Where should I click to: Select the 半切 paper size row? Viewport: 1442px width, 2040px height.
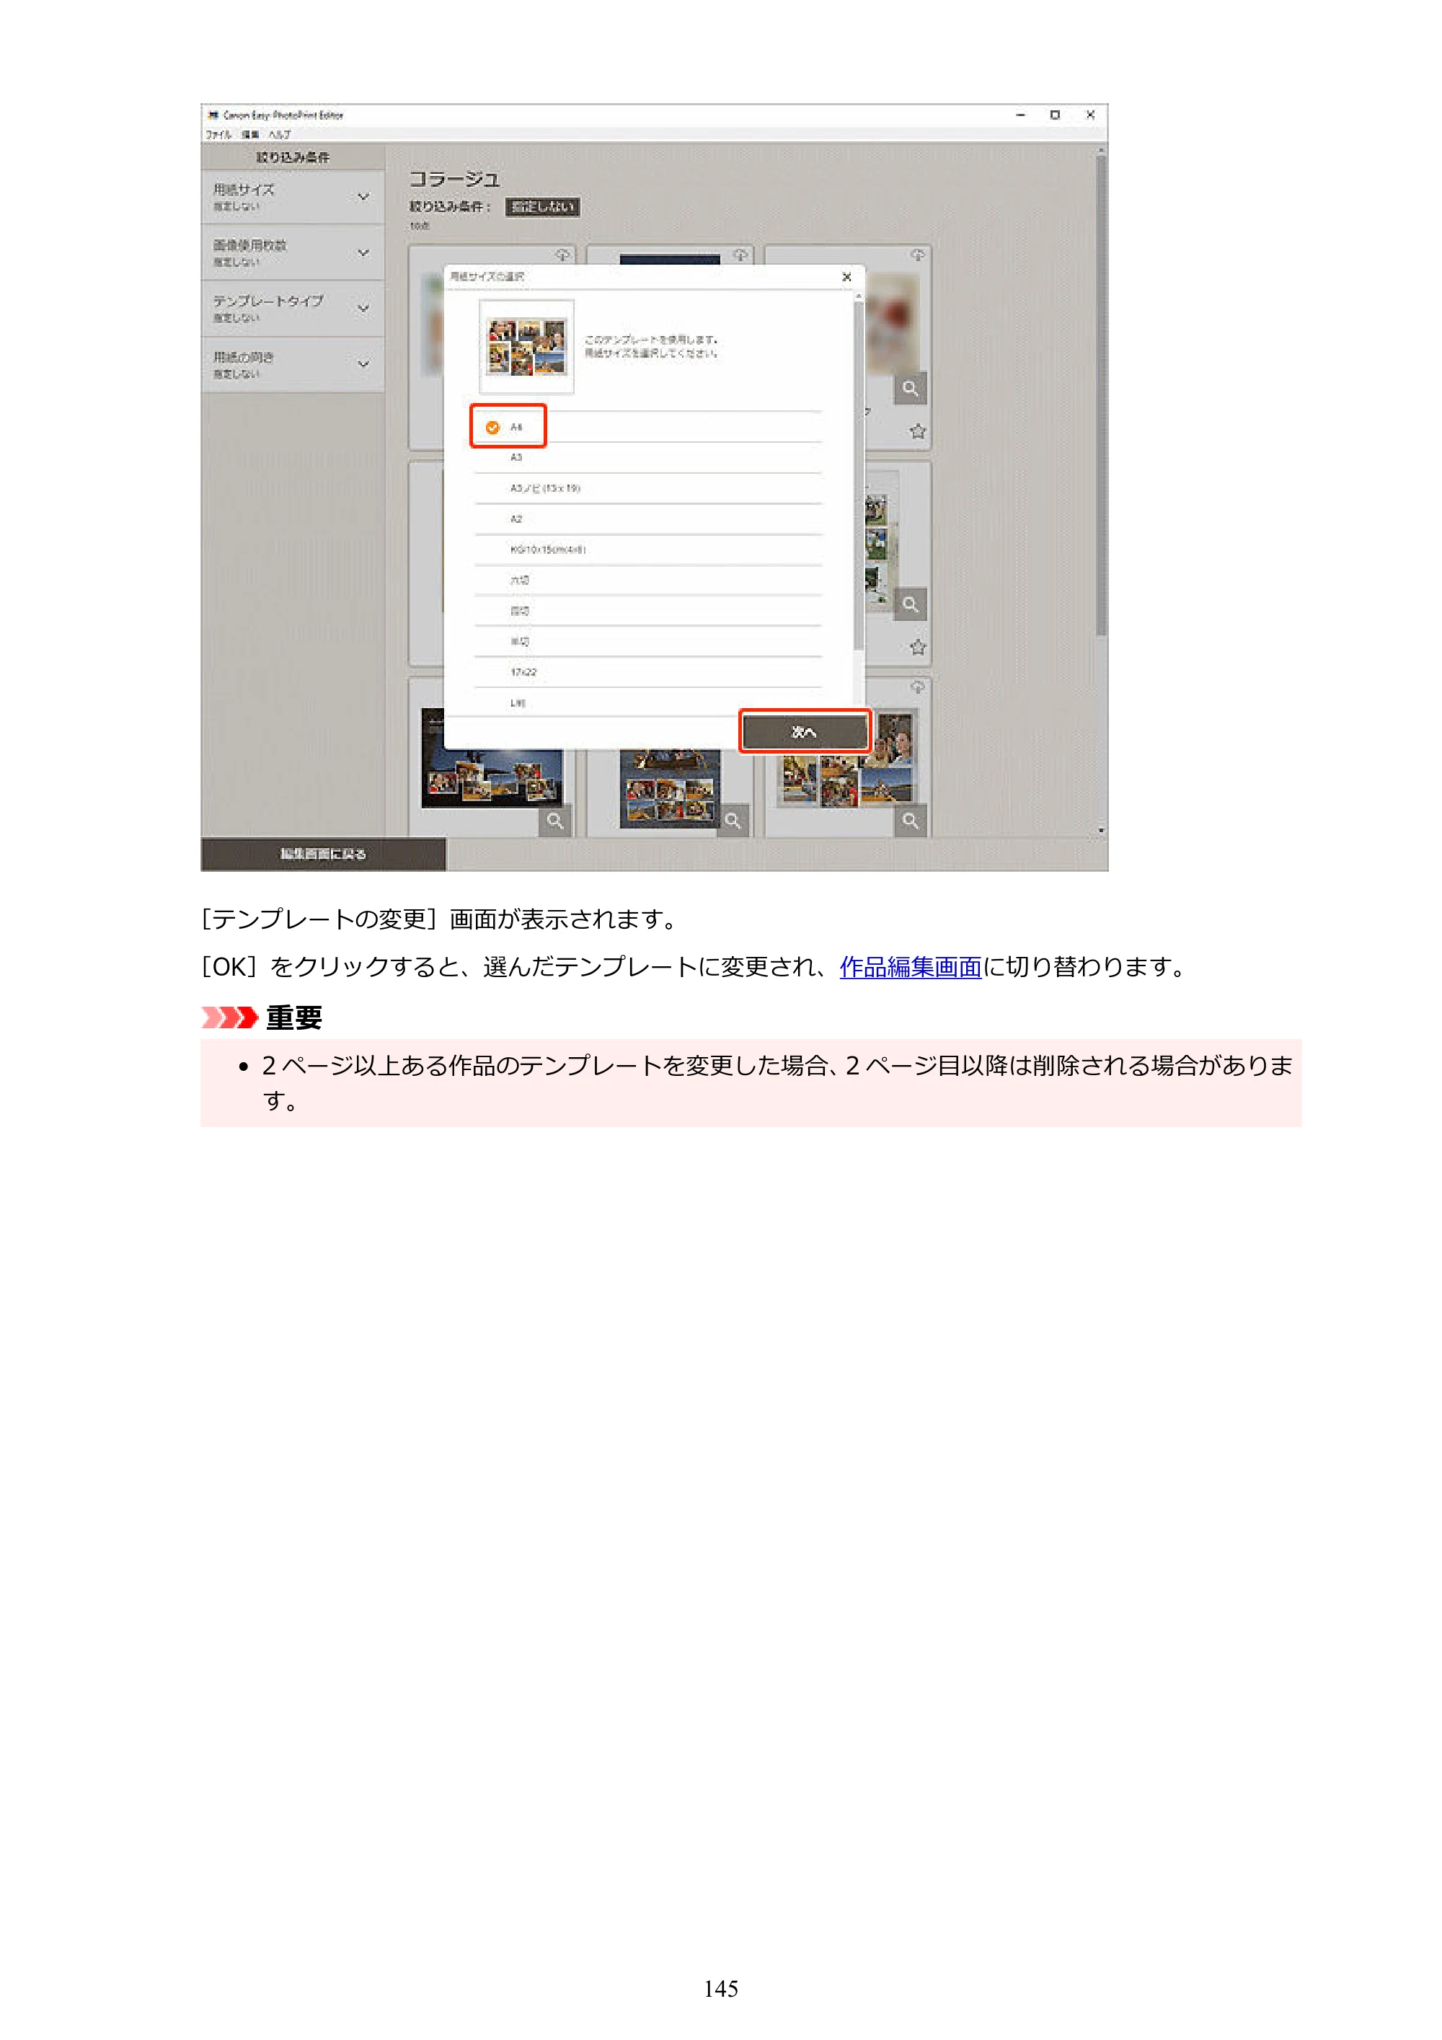[x=649, y=642]
